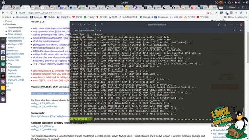Click the terminal Progress percentage indicator
Viewport: 249px width, 140px height.
(x=81, y=119)
